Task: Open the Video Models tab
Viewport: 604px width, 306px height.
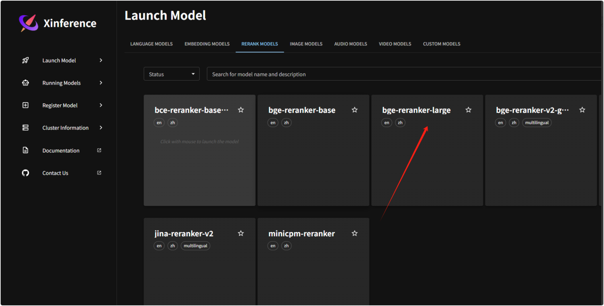Action: [395, 44]
